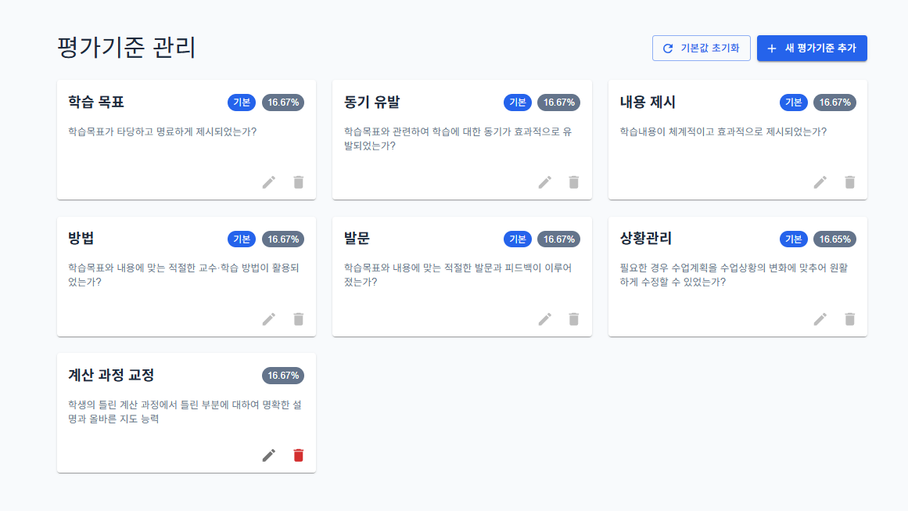Click the pencil icon on 상황관리
Viewport: 908px width, 511px height.
click(820, 319)
